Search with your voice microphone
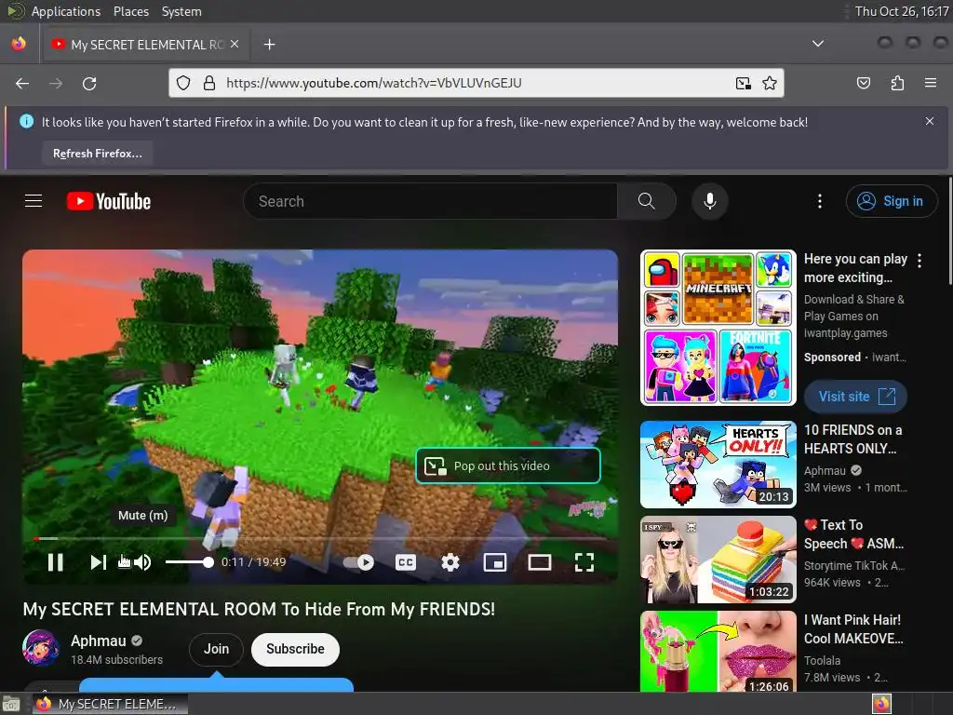953x715 pixels. 710,201
